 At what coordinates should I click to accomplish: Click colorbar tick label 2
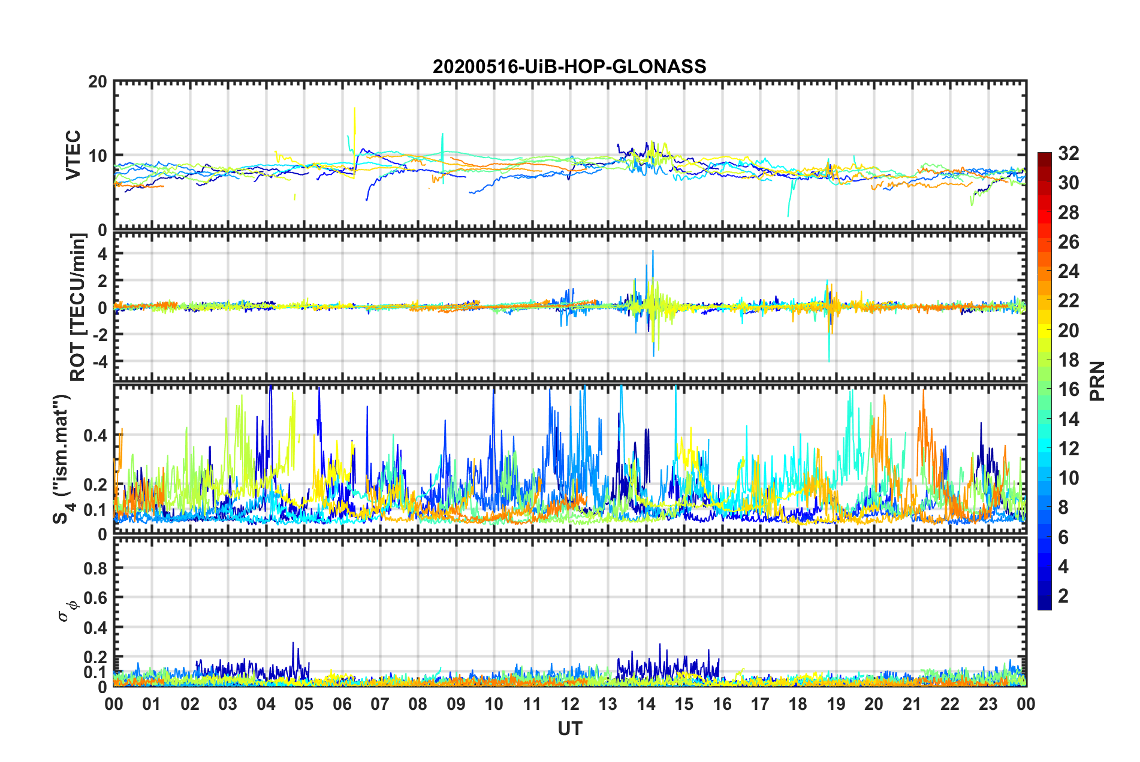[1063, 596]
